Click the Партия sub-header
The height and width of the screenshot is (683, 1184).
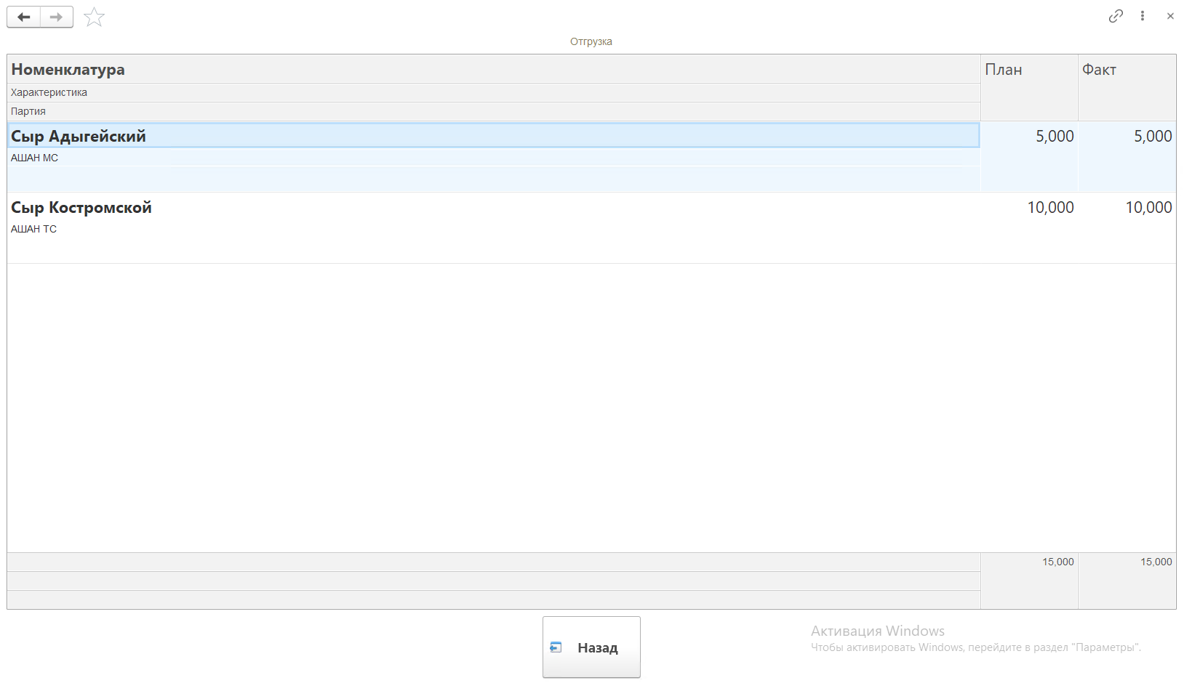[x=28, y=111]
